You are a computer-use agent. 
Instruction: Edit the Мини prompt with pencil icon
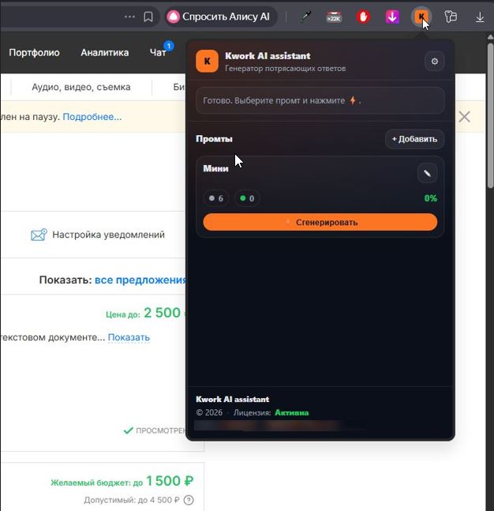[427, 174]
